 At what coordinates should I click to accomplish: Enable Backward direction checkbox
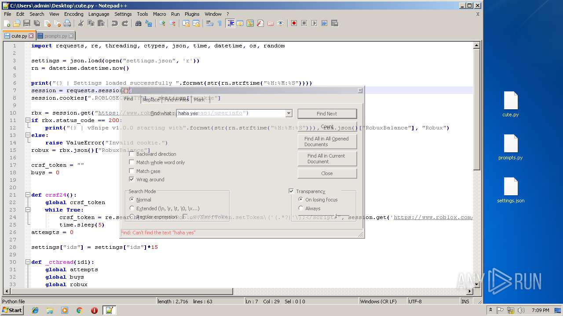pyautogui.click(x=132, y=154)
